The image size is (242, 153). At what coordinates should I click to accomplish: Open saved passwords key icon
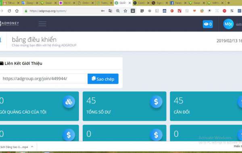[103, 11]
